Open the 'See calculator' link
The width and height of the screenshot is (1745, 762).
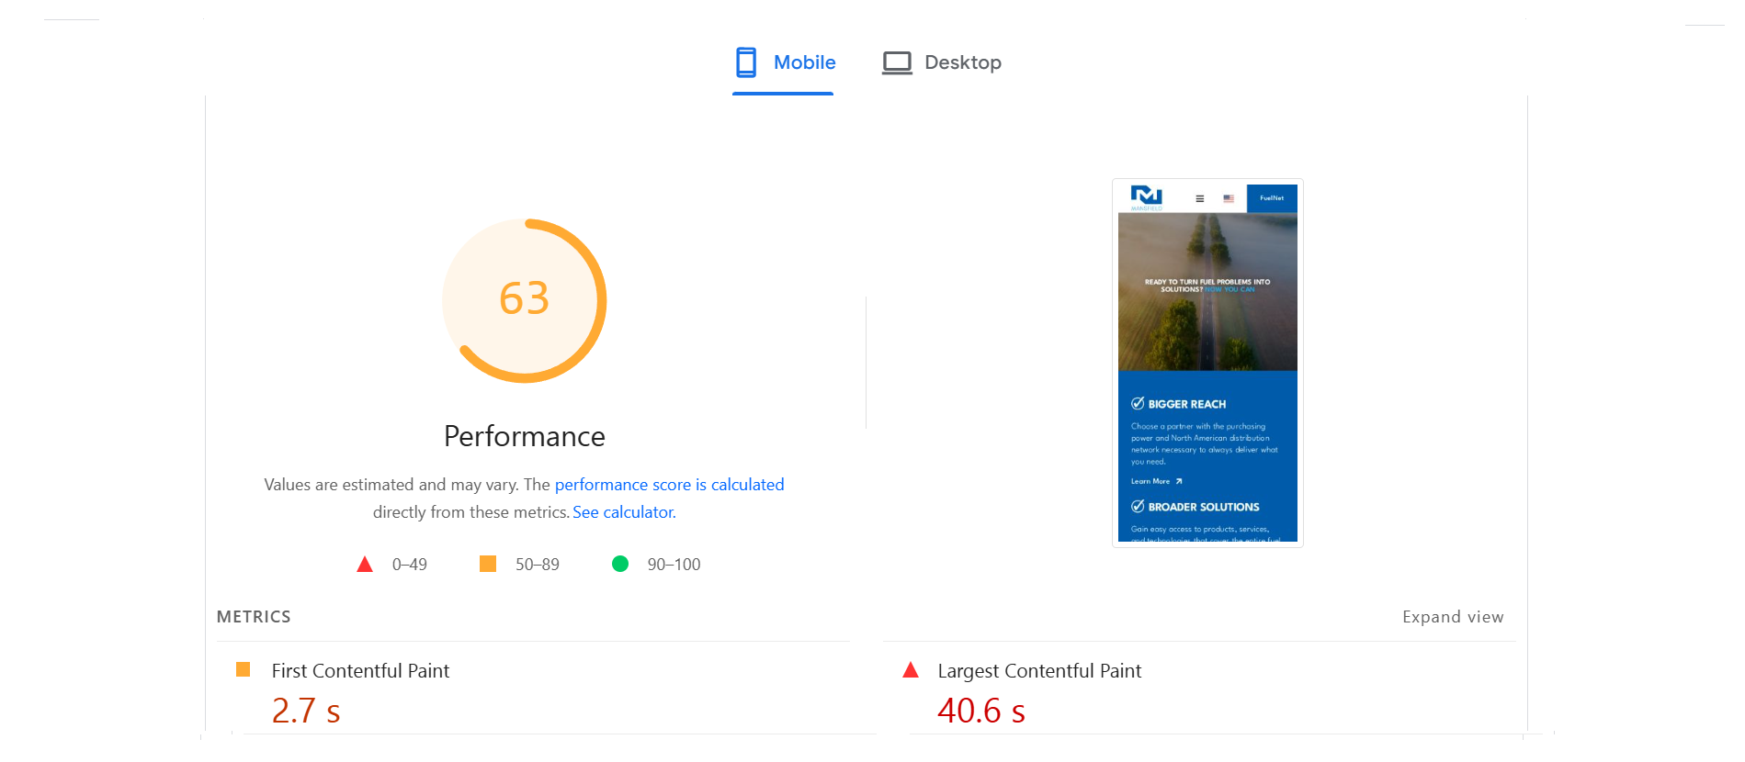click(x=624, y=512)
